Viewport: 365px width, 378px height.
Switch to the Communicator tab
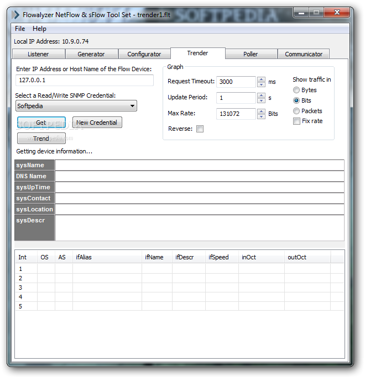coord(304,54)
